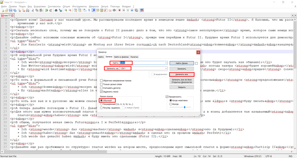Select 'Всегда' transparency radio button

[x=171, y=104]
